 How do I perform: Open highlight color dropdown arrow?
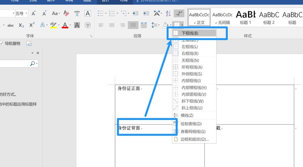(x=59, y=25)
